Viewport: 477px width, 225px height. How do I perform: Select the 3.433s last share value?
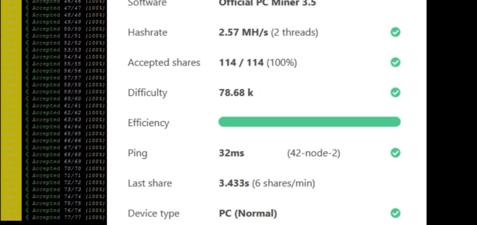(234, 183)
